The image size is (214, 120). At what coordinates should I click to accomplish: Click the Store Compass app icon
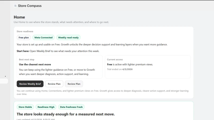pos(16,6)
